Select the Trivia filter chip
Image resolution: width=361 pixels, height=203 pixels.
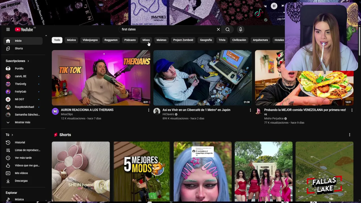pyautogui.click(x=222, y=40)
